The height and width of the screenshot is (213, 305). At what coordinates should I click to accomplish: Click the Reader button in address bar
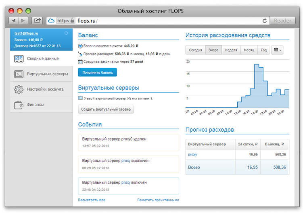click(x=282, y=21)
